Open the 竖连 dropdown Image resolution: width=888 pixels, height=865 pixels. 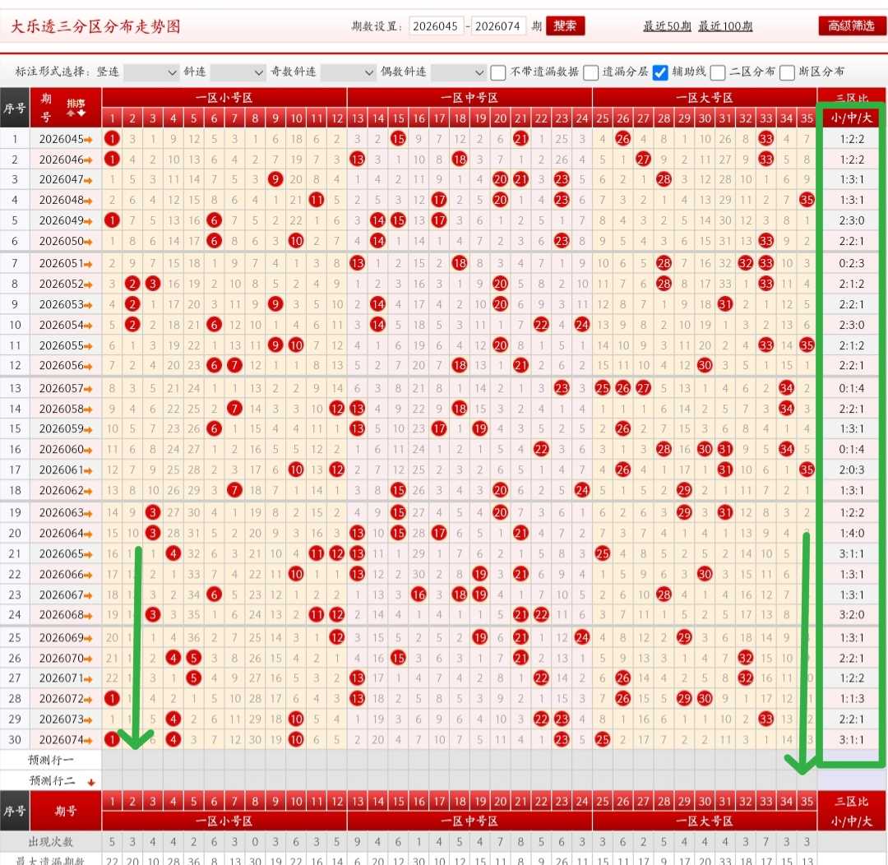coord(151,72)
